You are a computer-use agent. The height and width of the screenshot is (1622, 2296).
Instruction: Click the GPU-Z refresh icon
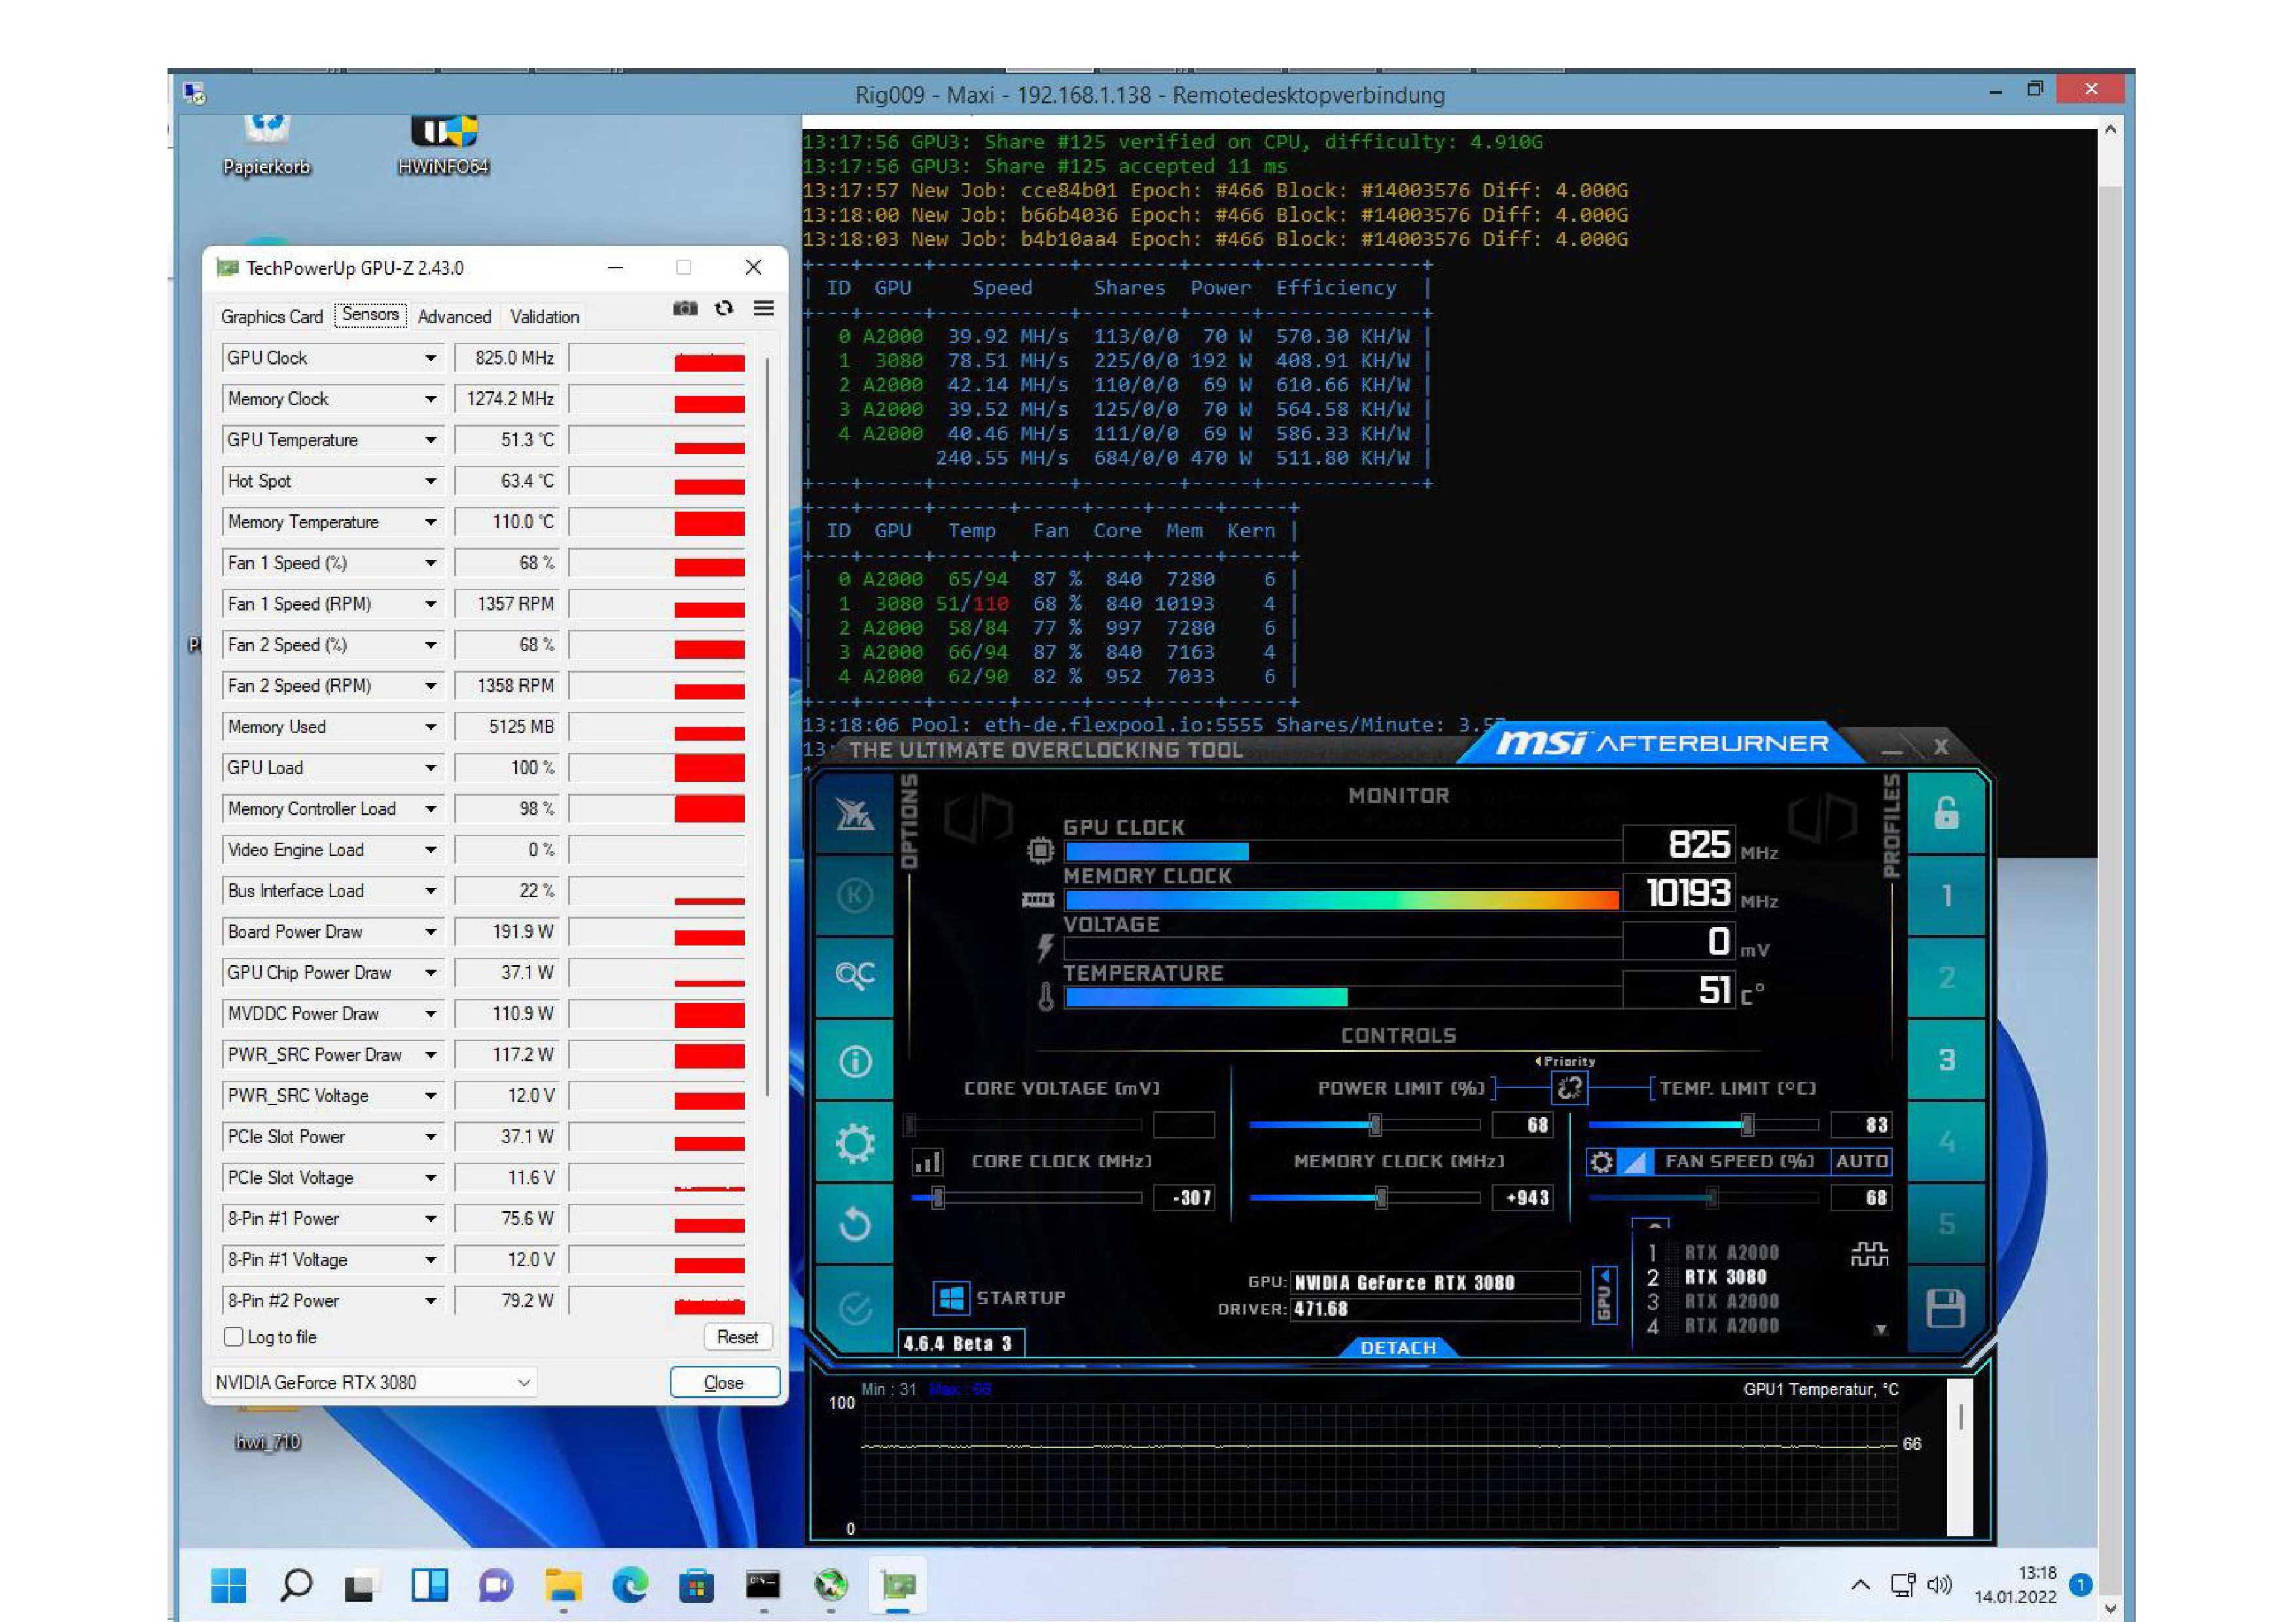(x=724, y=309)
